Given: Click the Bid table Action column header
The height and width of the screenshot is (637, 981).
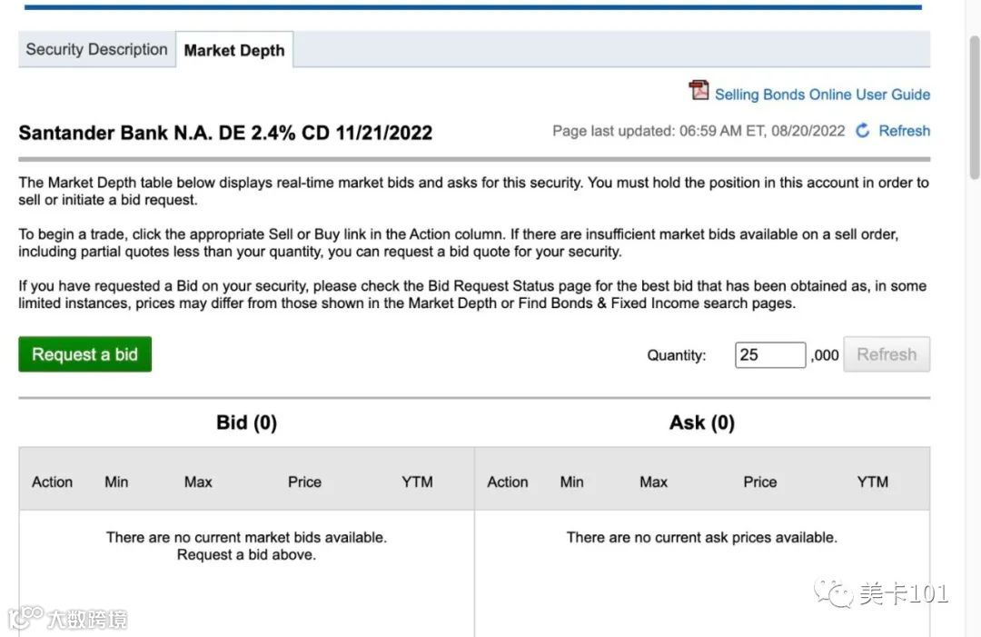Looking at the screenshot, I should (x=53, y=482).
